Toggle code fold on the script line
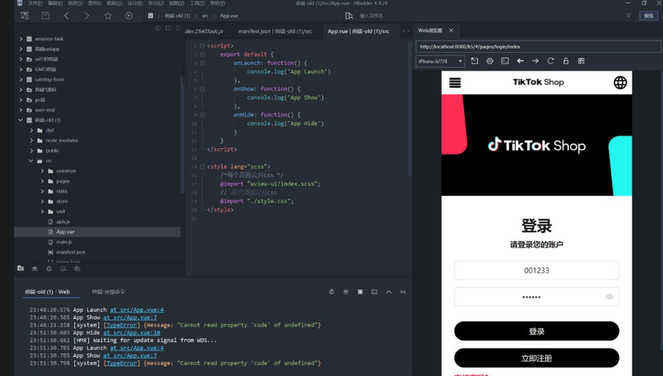 click(203, 46)
